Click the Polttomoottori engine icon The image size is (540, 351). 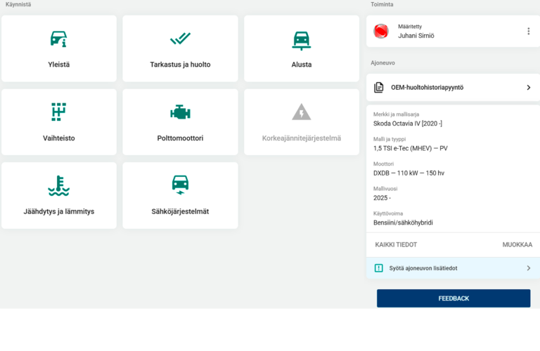click(x=180, y=112)
